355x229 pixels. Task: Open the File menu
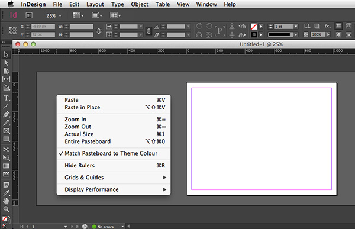point(57,4)
